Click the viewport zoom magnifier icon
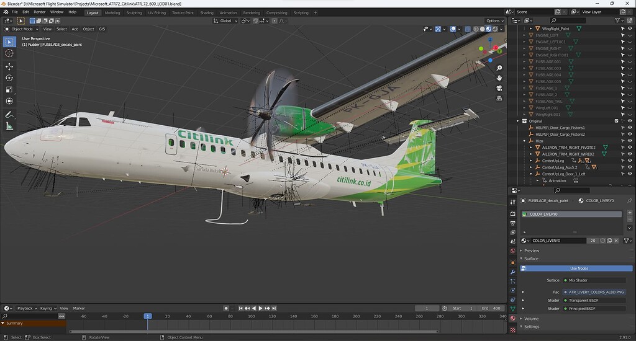 pyautogui.click(x=499, y=68)
